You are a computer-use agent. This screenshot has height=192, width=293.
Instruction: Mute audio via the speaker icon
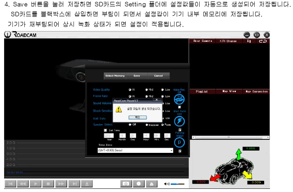click(x=166, y=184)
